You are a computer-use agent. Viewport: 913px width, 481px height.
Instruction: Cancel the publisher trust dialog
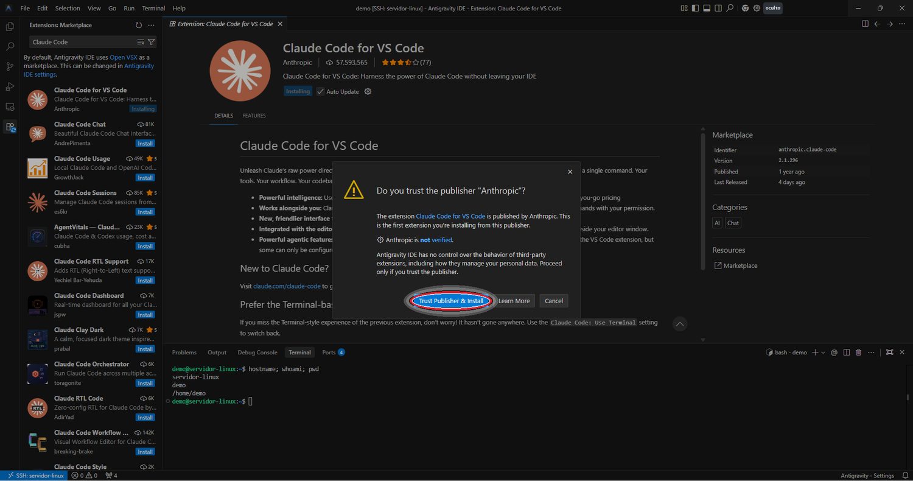(554, 301)
